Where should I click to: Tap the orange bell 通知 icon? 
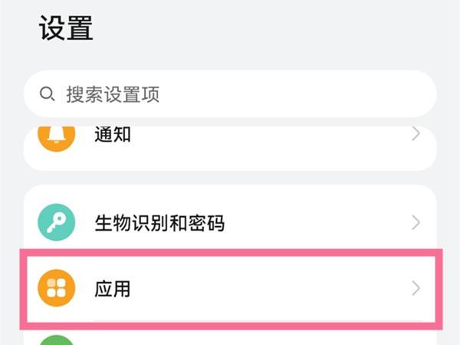[x=57, y=136]
